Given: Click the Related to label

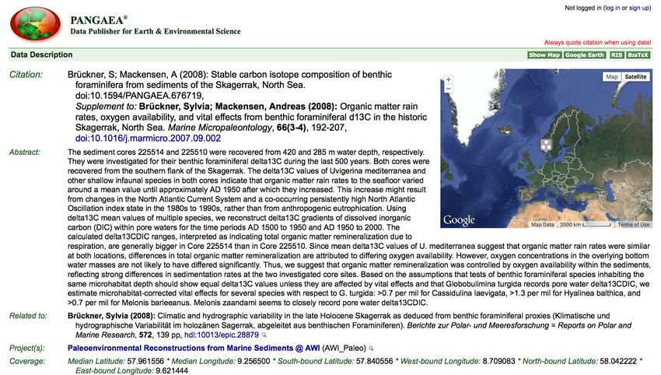Looking at the screenshot, I should pyautogui.click(x=28, y=316).
